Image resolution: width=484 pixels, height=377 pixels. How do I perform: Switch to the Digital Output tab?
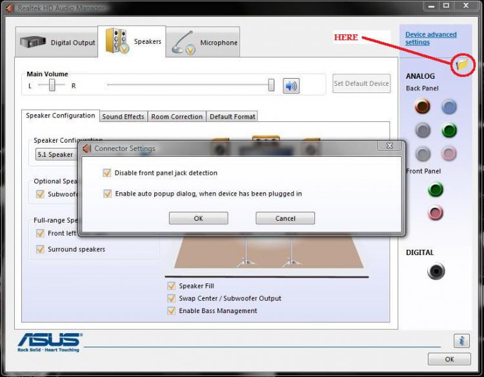point(57,42)
